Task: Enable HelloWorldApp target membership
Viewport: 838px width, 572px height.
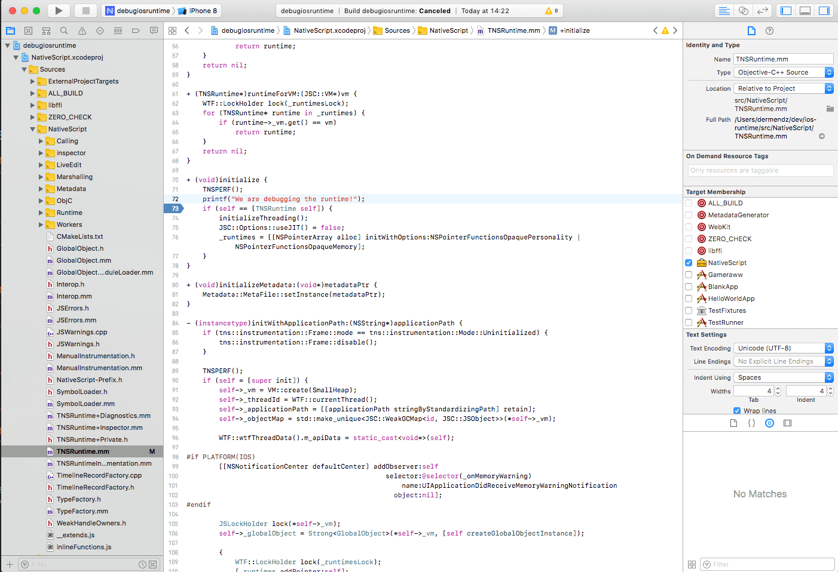Action: [689, 299]
